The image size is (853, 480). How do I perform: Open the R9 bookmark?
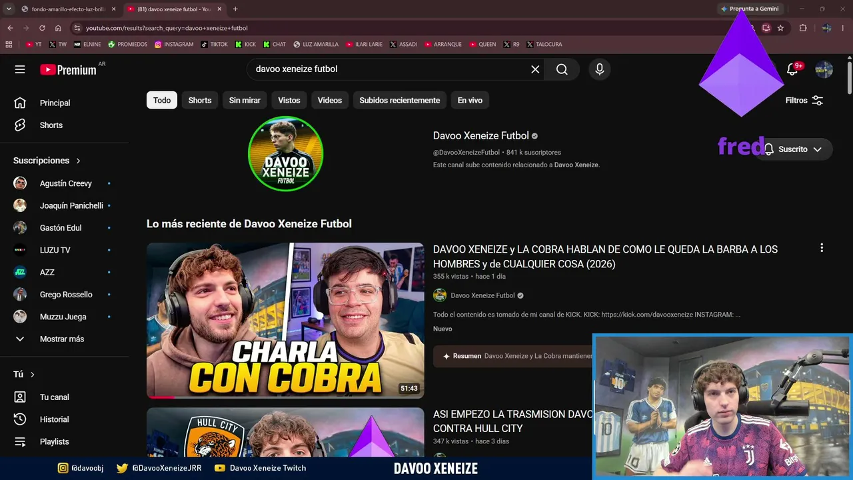pos(511,44)
